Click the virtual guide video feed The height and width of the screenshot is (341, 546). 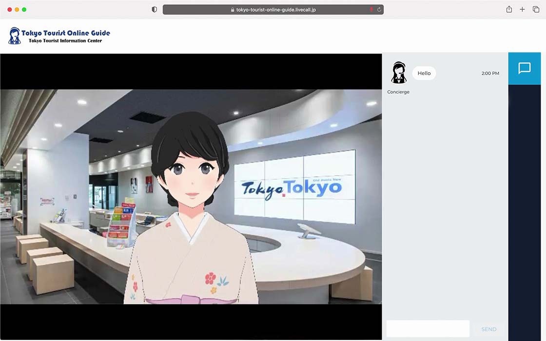click(x=191, y=197)
